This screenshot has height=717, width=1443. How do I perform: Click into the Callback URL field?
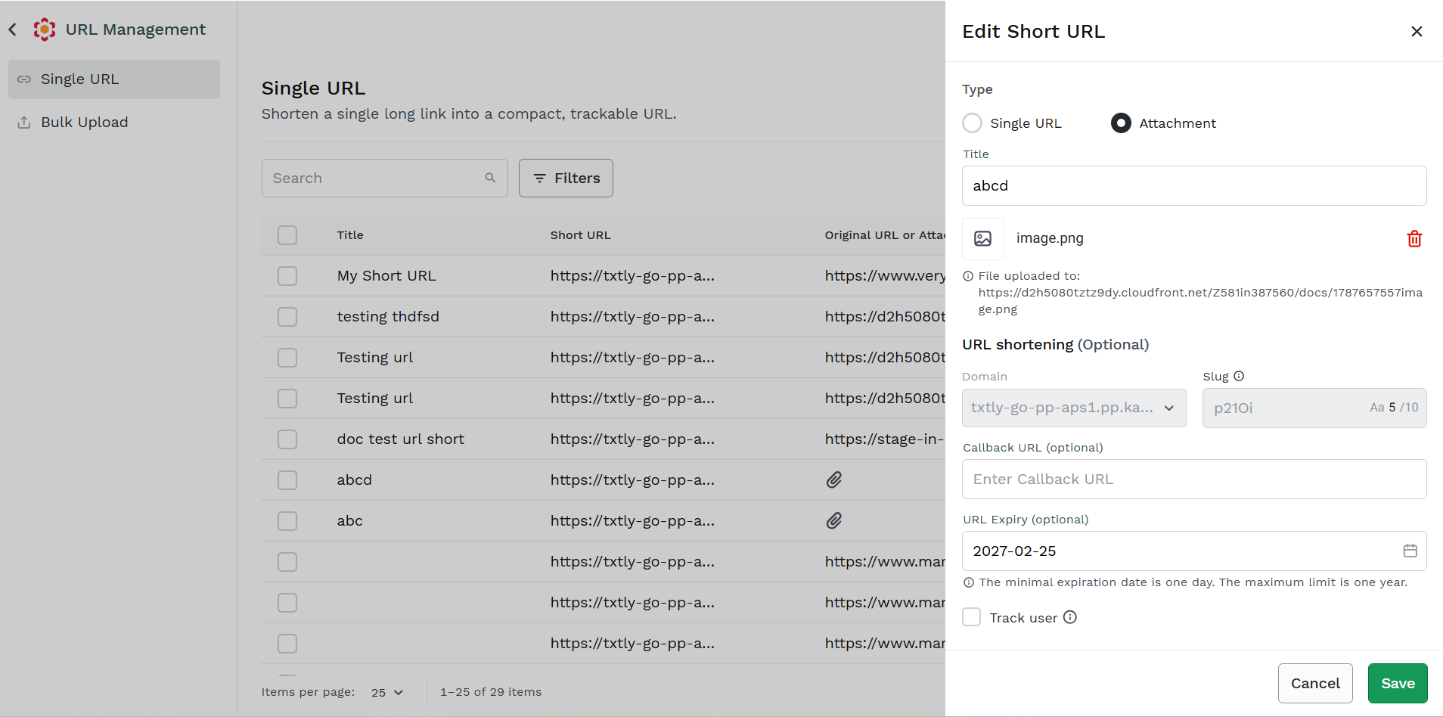1194,479
